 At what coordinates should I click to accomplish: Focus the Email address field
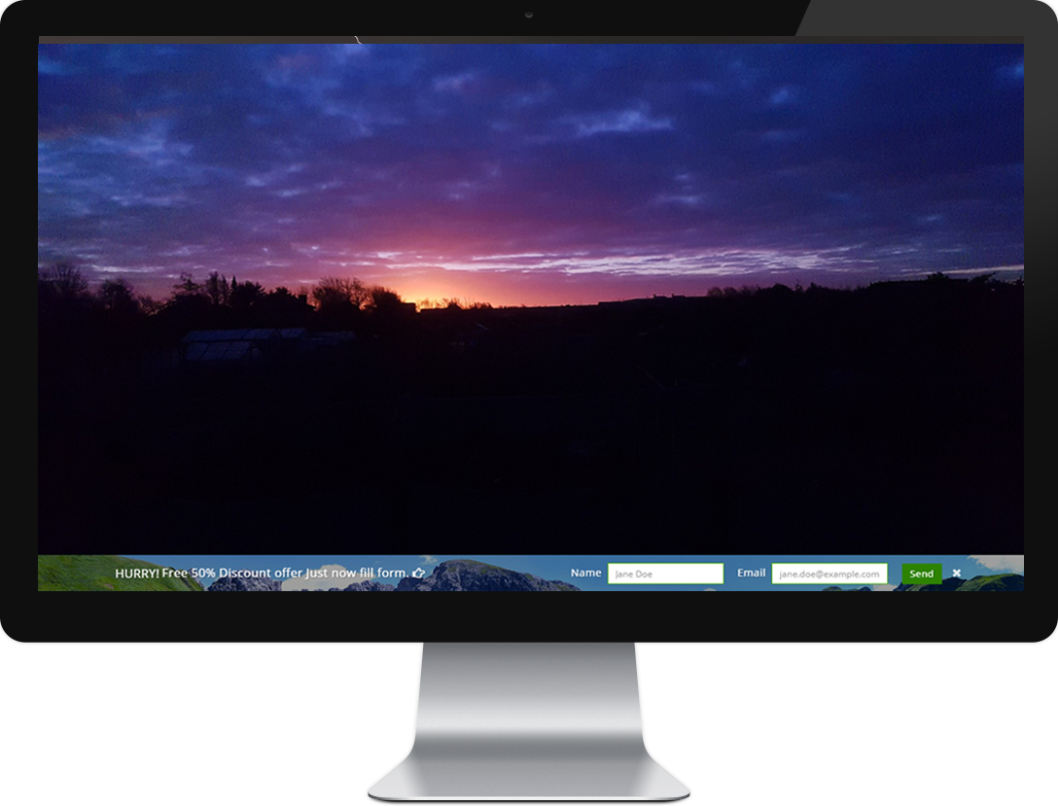point(829,574)
